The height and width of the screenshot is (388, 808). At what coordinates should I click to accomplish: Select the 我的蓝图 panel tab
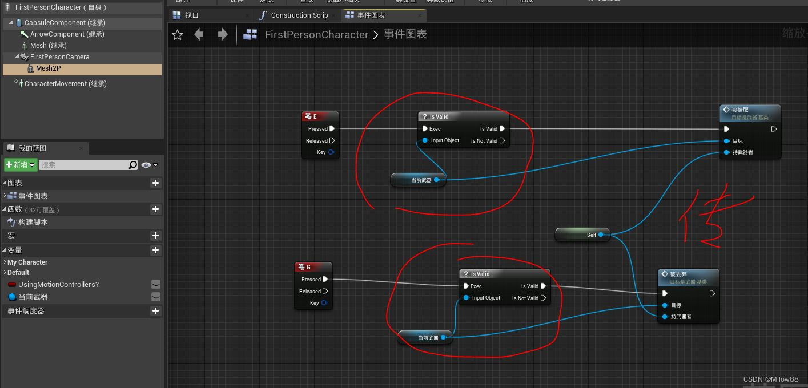[x=33, y=148]
